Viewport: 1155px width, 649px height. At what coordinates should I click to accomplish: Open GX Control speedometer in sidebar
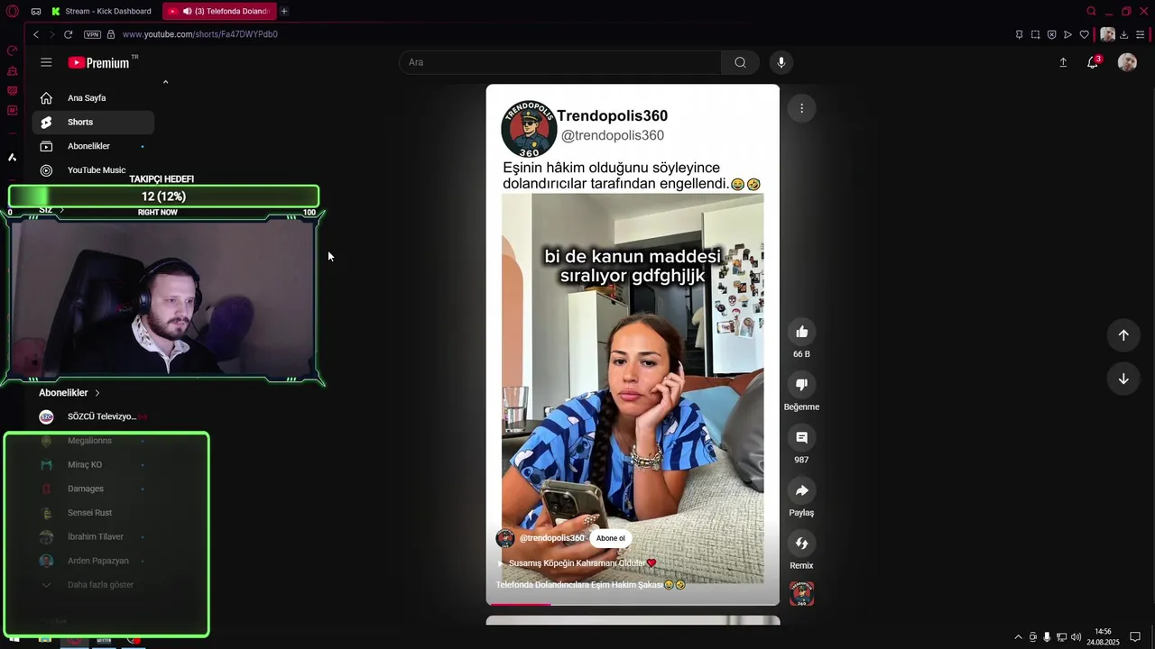[13, 51]
